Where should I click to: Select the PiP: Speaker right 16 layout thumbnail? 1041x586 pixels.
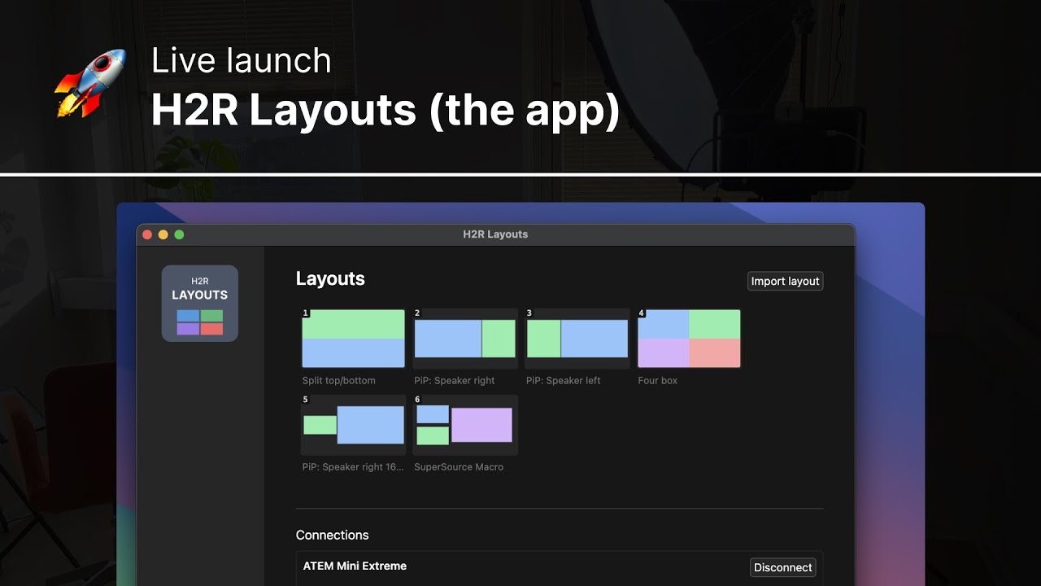pyautogui.click(x=353, y=425)
